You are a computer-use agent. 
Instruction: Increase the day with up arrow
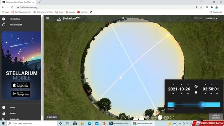click(x=188, y=85)
